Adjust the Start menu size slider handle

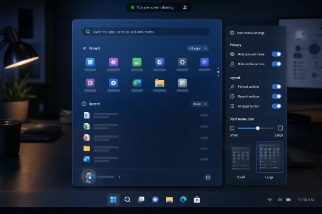click(258, 128)
